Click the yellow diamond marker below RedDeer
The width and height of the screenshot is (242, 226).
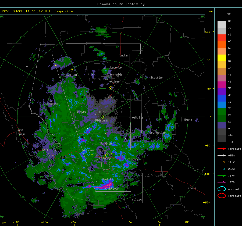click(111, 87)
